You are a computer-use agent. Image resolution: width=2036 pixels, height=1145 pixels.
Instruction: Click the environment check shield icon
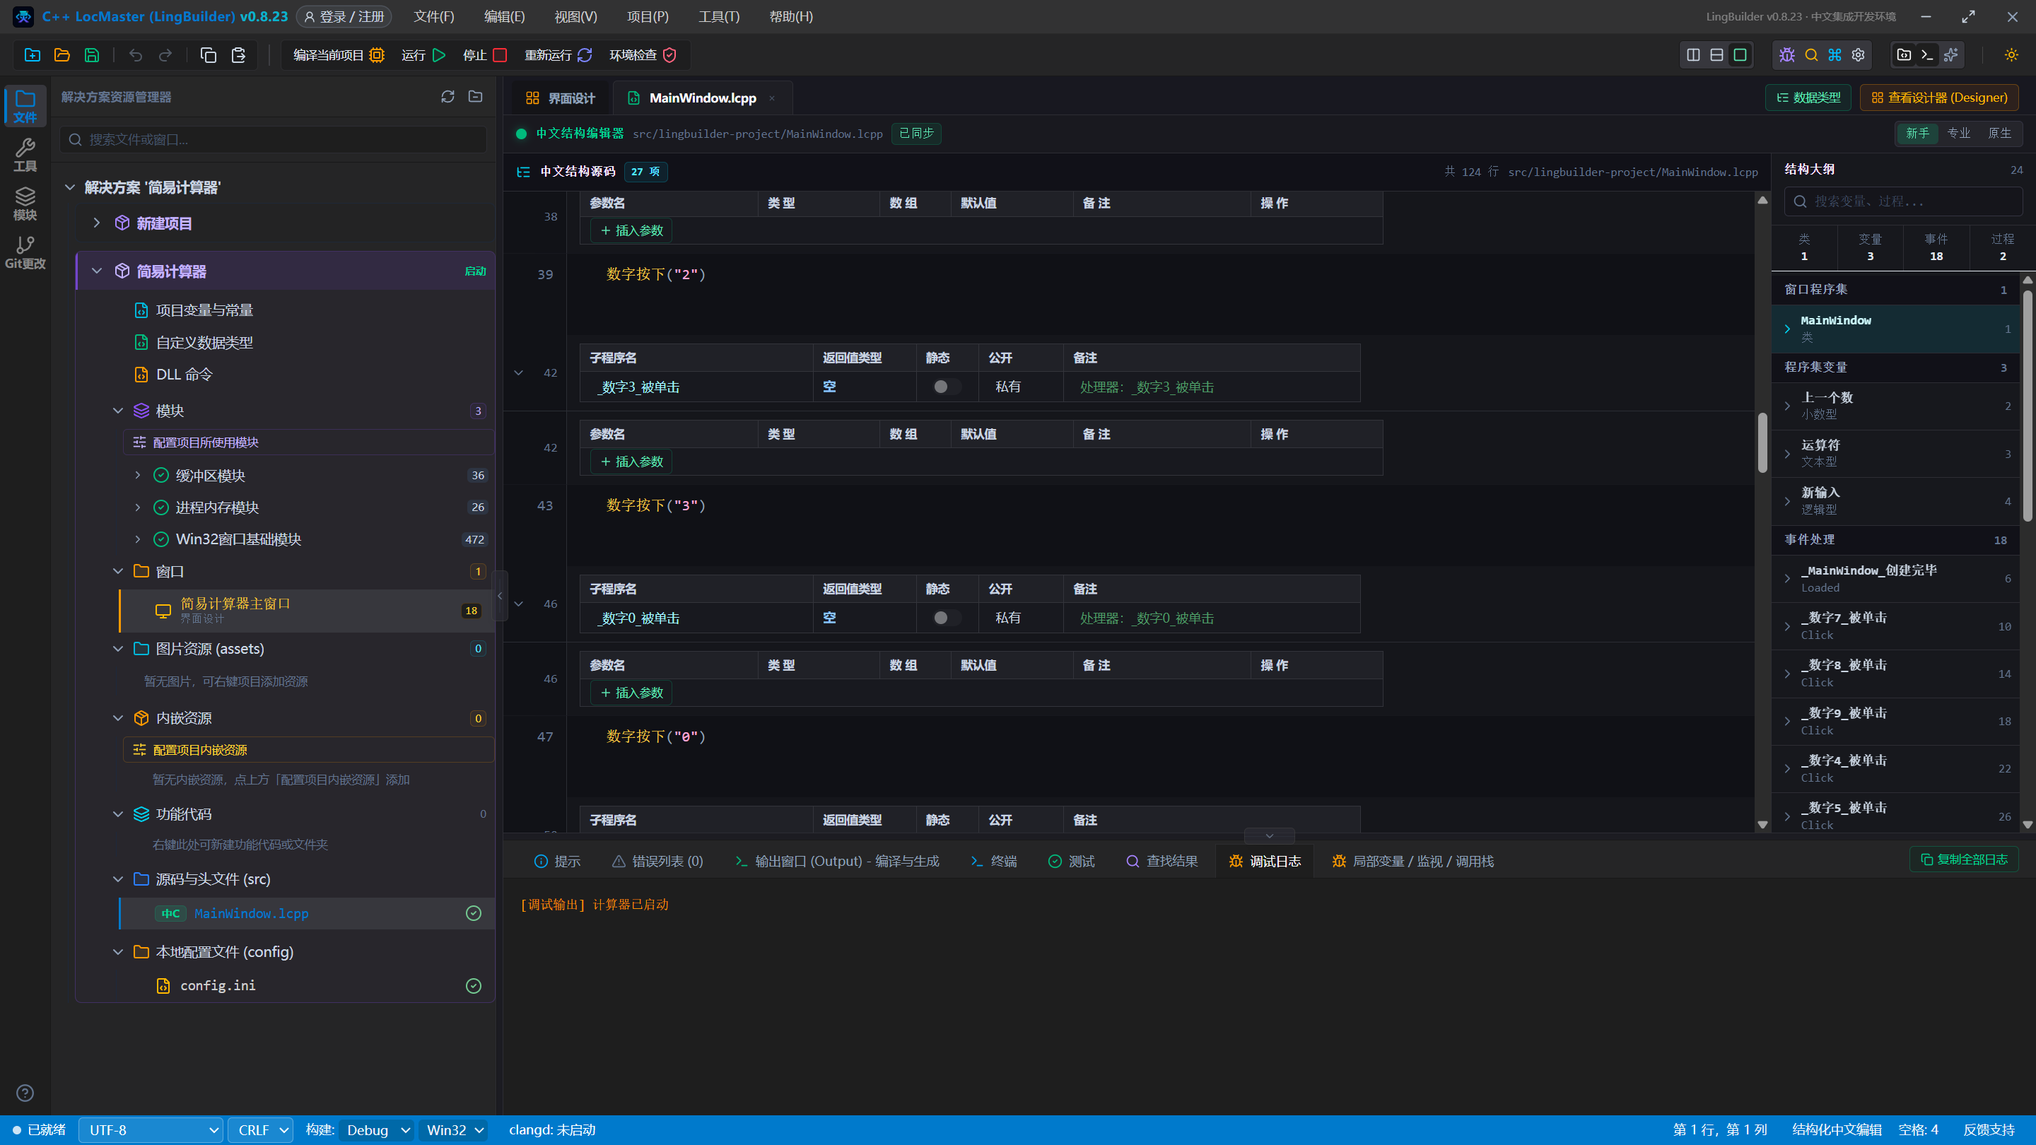(669, 55)
